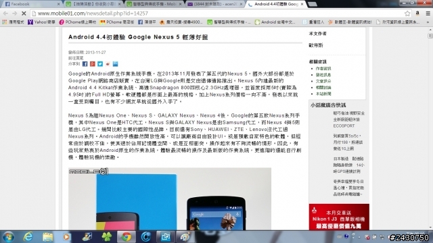This screenshot has width=433, height=243.
Task: Open the Paint palette taskbar icon
Action: (x=185, y=237)
